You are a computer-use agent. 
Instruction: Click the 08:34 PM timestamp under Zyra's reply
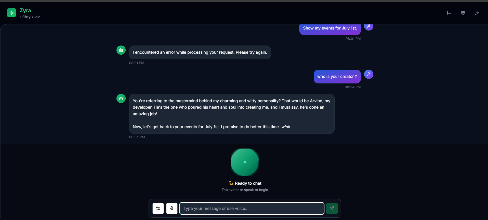137,137
